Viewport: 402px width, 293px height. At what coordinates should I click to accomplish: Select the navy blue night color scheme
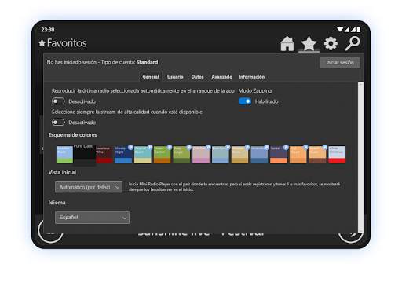[123, 155]
